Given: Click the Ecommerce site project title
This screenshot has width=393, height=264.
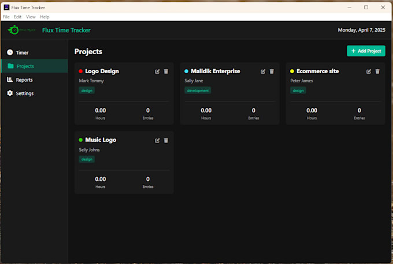Looking at the screenshot, I should [317, 71].
